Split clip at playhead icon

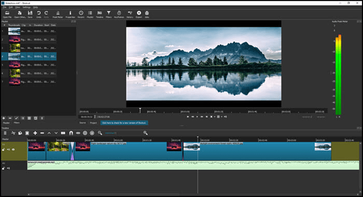tap(63, 133)
